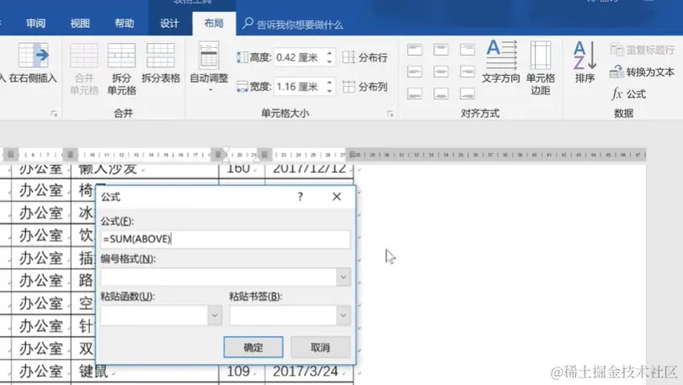This screenshot has width=683, height=385.
Task: Click Convert to Text (转换为文本)
Action: pos(642,72)
